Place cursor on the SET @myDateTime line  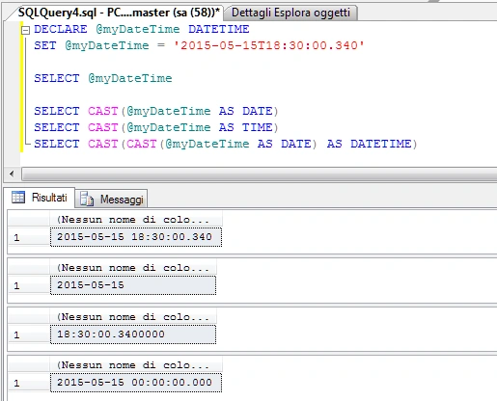(199, 45)
